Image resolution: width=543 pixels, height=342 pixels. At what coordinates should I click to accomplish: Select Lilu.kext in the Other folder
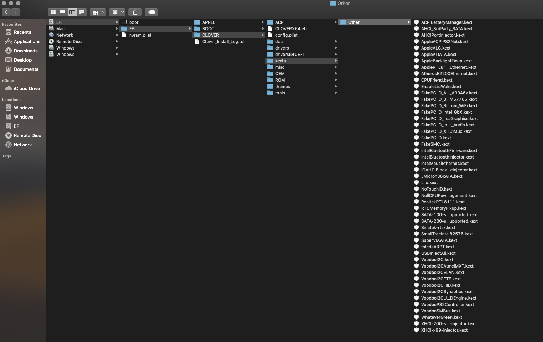(x=429, y=182)
